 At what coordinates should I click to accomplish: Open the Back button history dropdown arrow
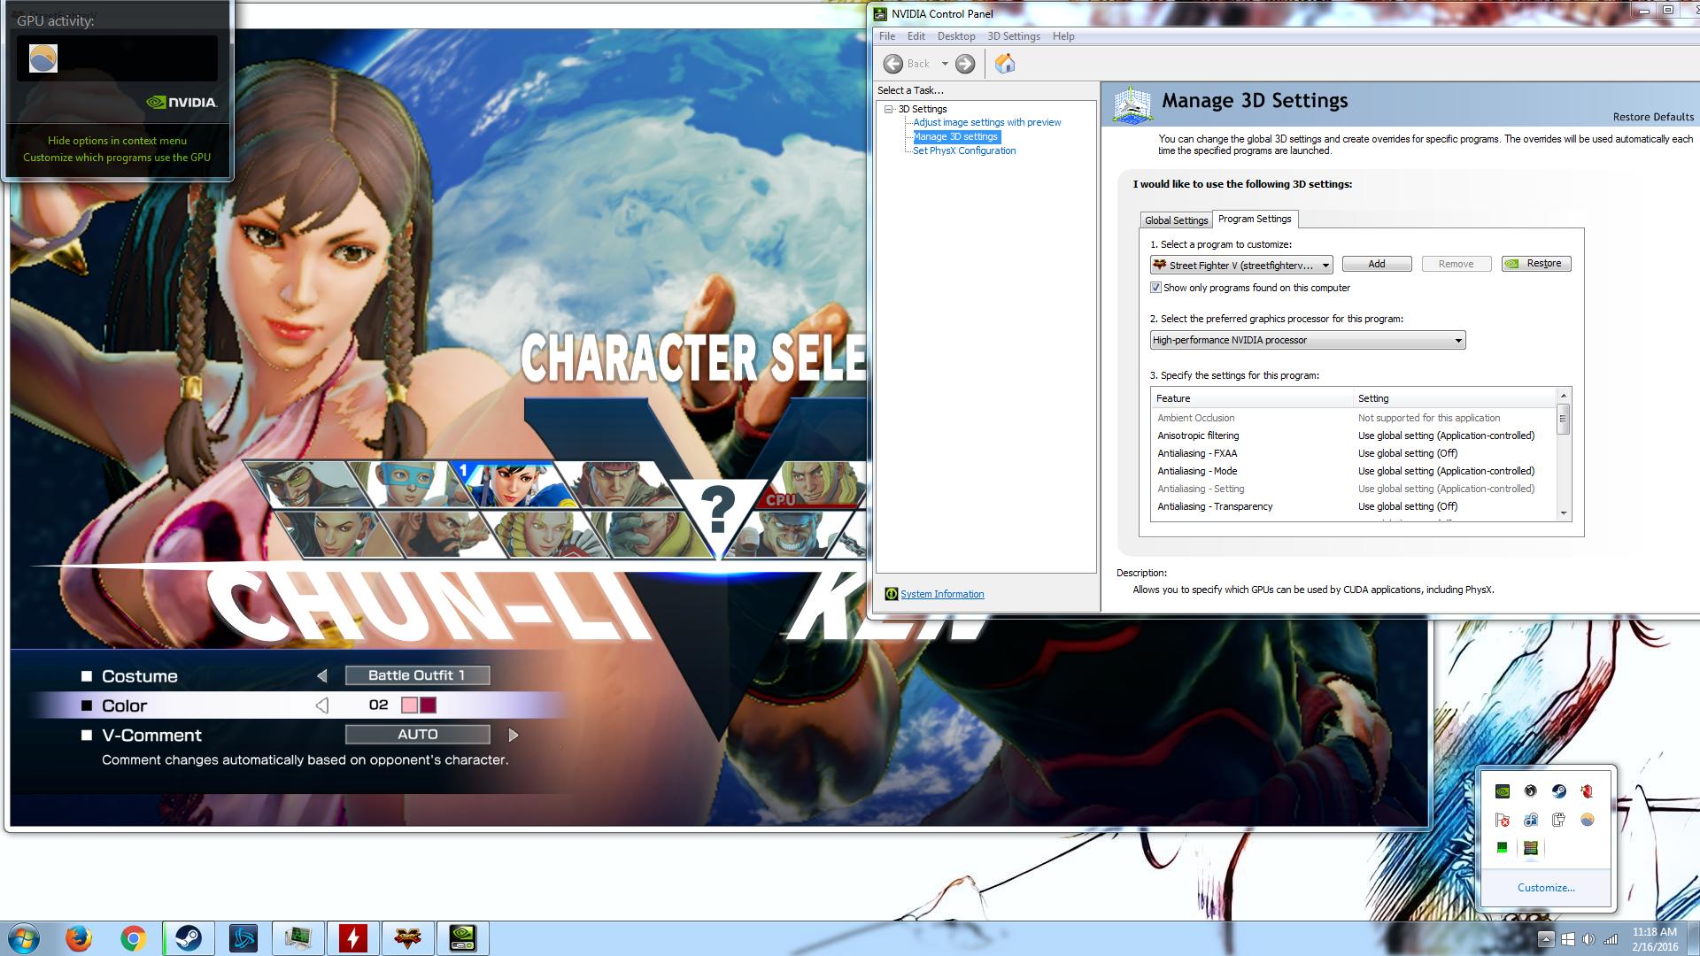[x=945, y=64]
